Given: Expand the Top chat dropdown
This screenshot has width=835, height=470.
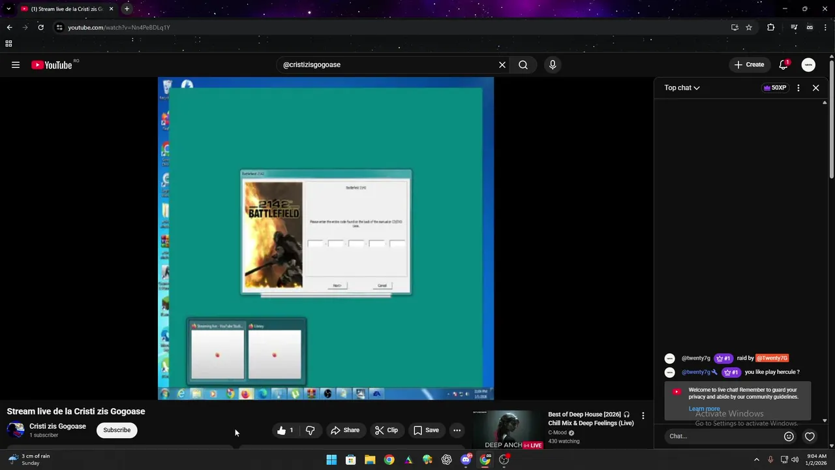Looking at the screenshot, I should [682, 87].
